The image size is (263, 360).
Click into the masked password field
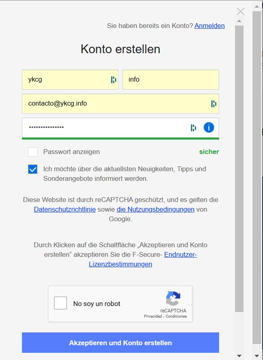point(121,128)
